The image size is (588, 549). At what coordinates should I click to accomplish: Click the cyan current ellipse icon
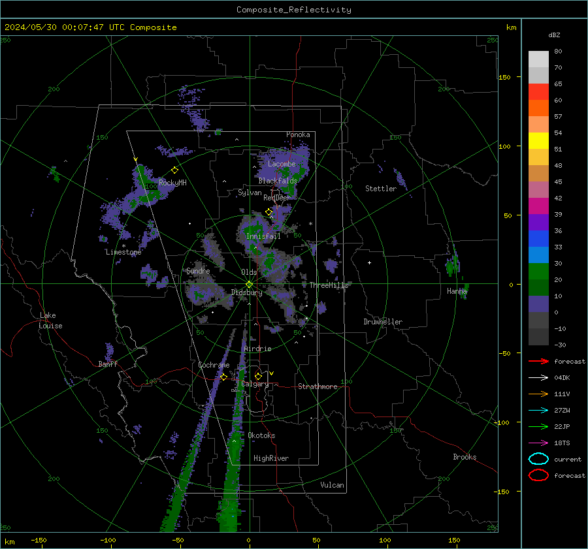coord(538,459)
